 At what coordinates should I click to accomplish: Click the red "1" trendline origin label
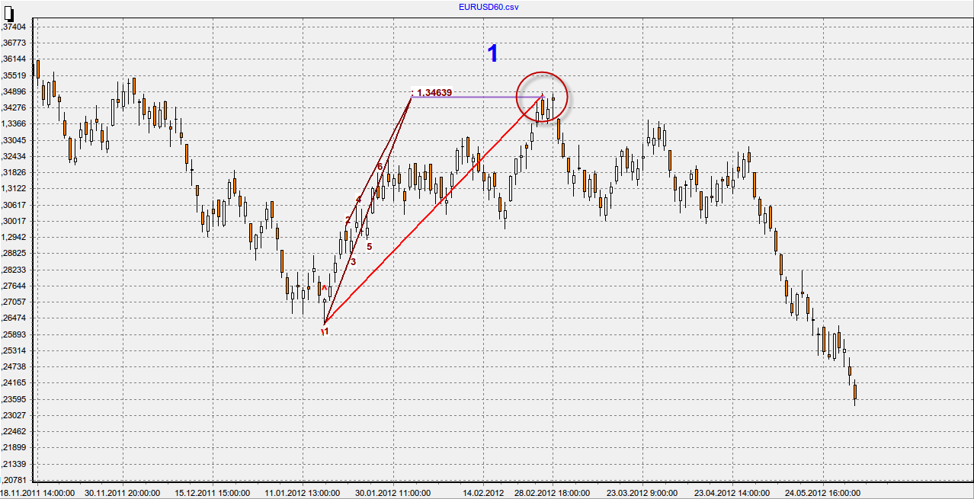325,332
